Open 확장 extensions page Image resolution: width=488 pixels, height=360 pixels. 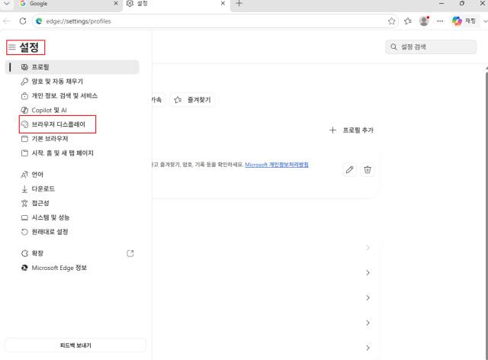32,253
